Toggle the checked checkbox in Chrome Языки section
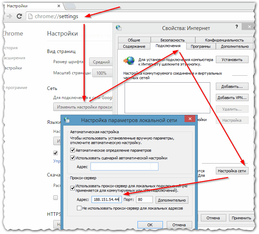259x234 pixels. 55,153
